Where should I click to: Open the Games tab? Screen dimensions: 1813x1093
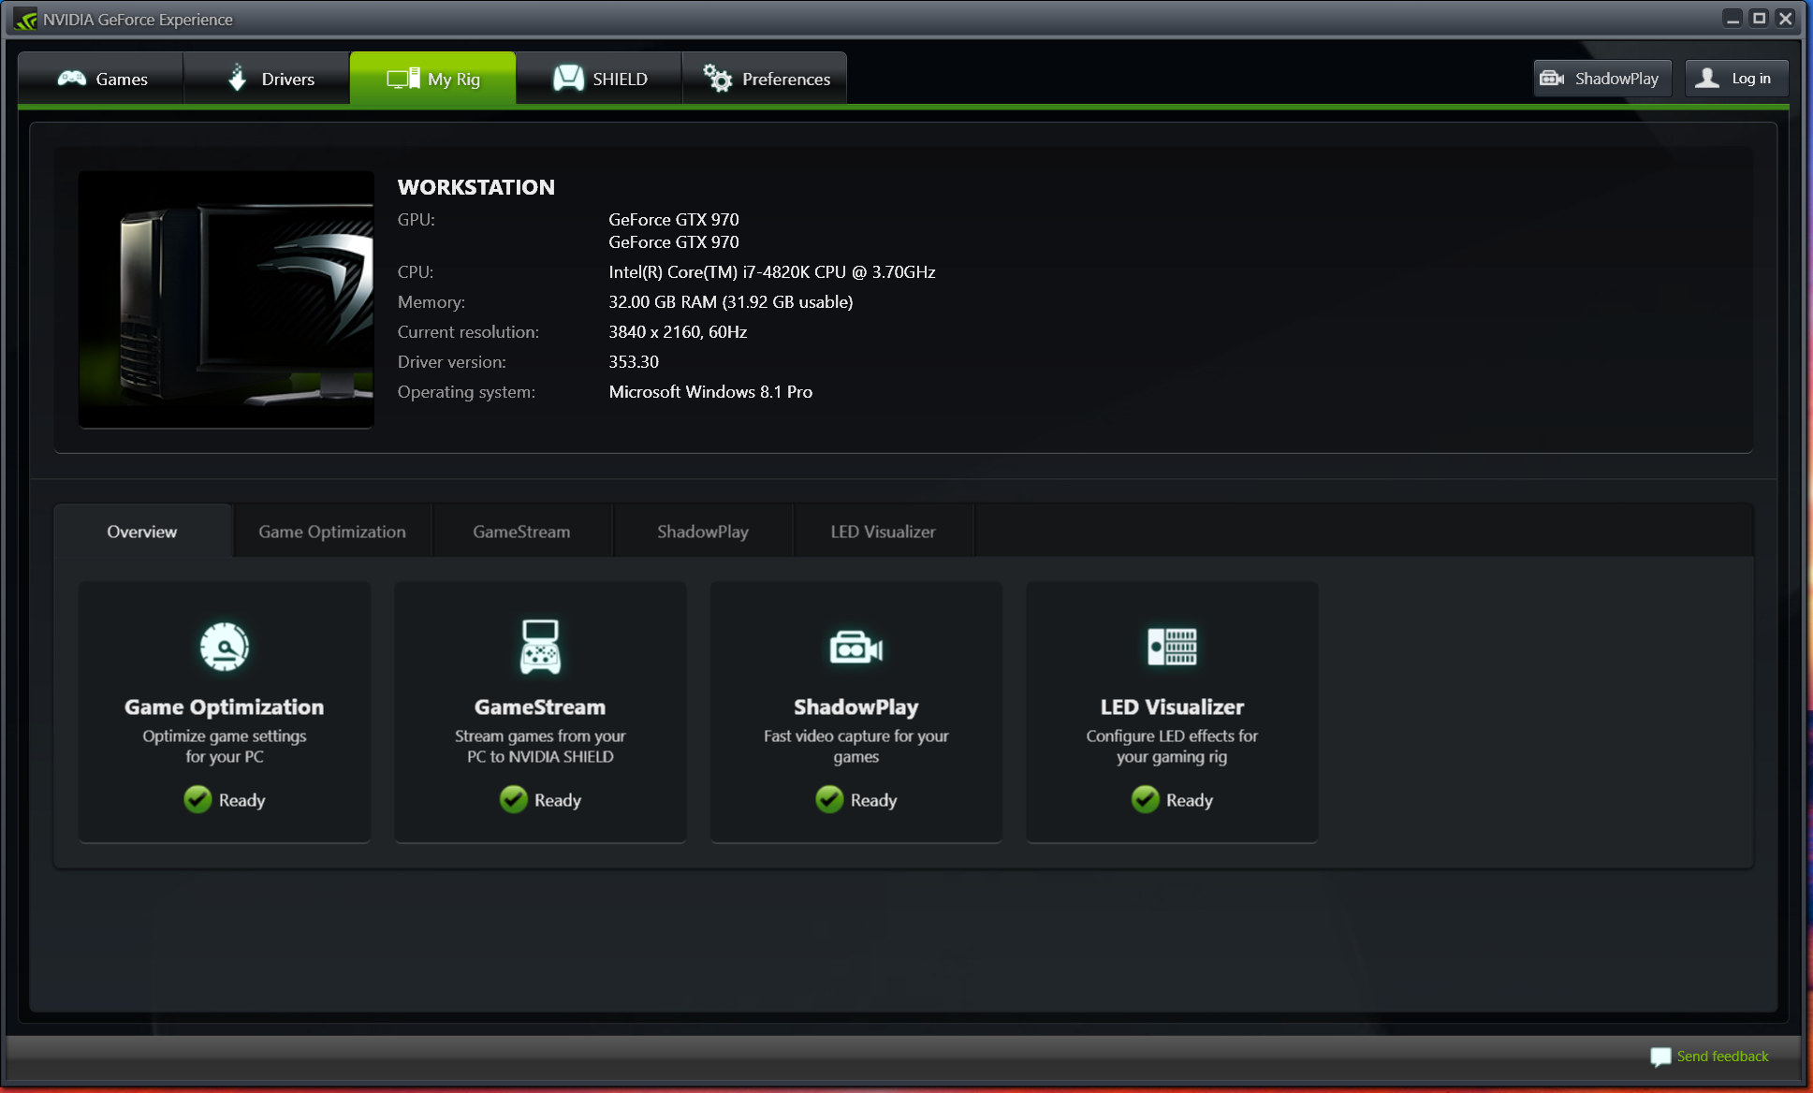[x=101, y=79]
